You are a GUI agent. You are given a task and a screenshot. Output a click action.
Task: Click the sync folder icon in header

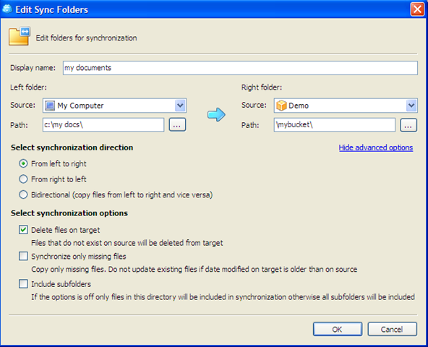click(20, 36)
